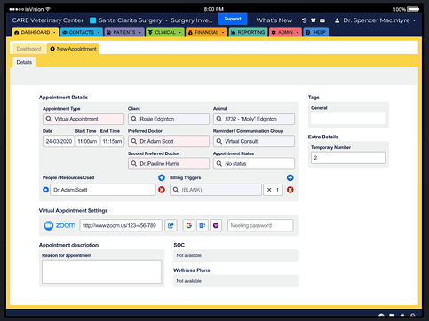
Task: Expand the CLINICAL menu dropdown arrow
Action: pyautogui.click(x=179, y=32)
